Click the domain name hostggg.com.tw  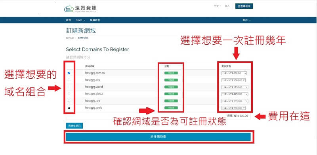95,73
